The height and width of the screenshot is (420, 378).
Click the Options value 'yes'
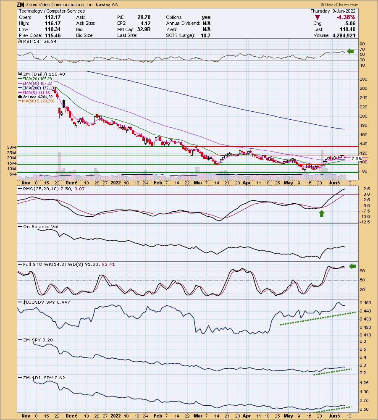(x=206, y=17)
